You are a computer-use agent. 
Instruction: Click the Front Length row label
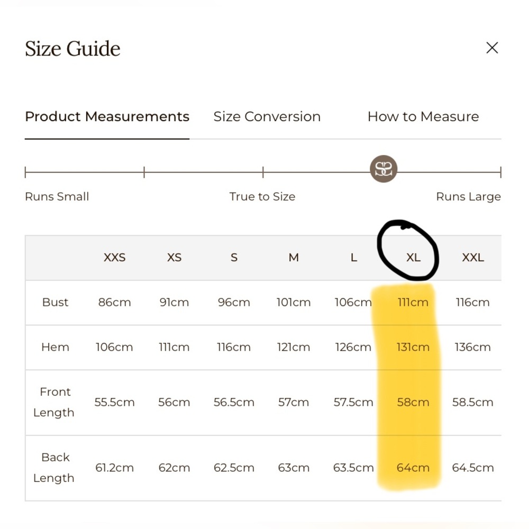click(x=54, y=402)
